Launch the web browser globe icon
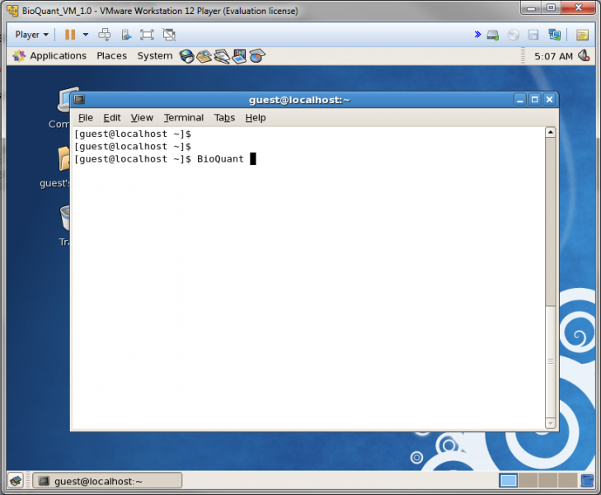 coord(186,56)
